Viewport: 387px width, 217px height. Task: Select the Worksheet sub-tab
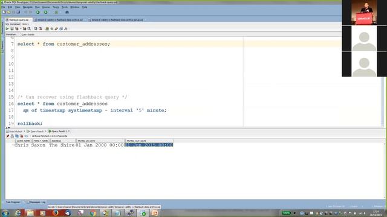tap(11, 34)
